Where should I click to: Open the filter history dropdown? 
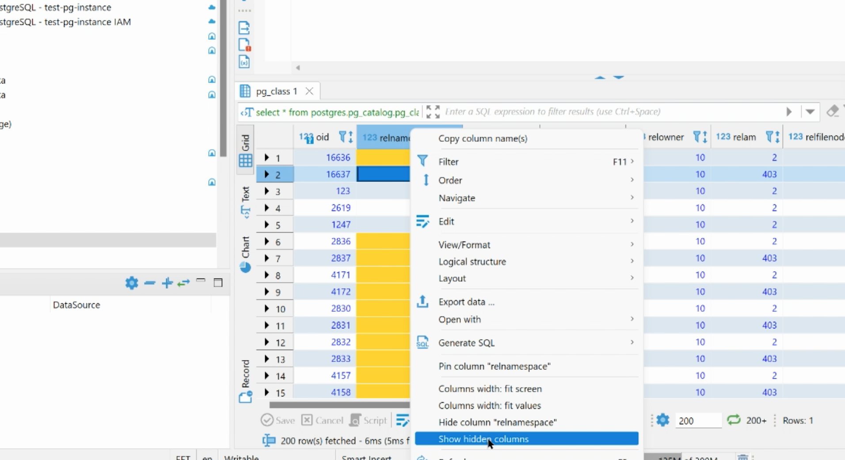811,112
